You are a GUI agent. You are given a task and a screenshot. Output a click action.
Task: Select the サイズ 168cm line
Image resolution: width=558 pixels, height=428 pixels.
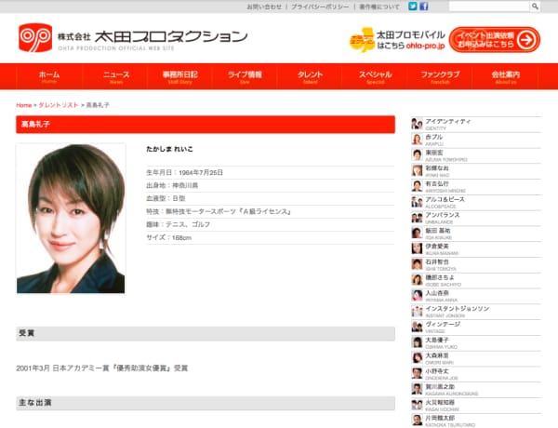point(168,237)
